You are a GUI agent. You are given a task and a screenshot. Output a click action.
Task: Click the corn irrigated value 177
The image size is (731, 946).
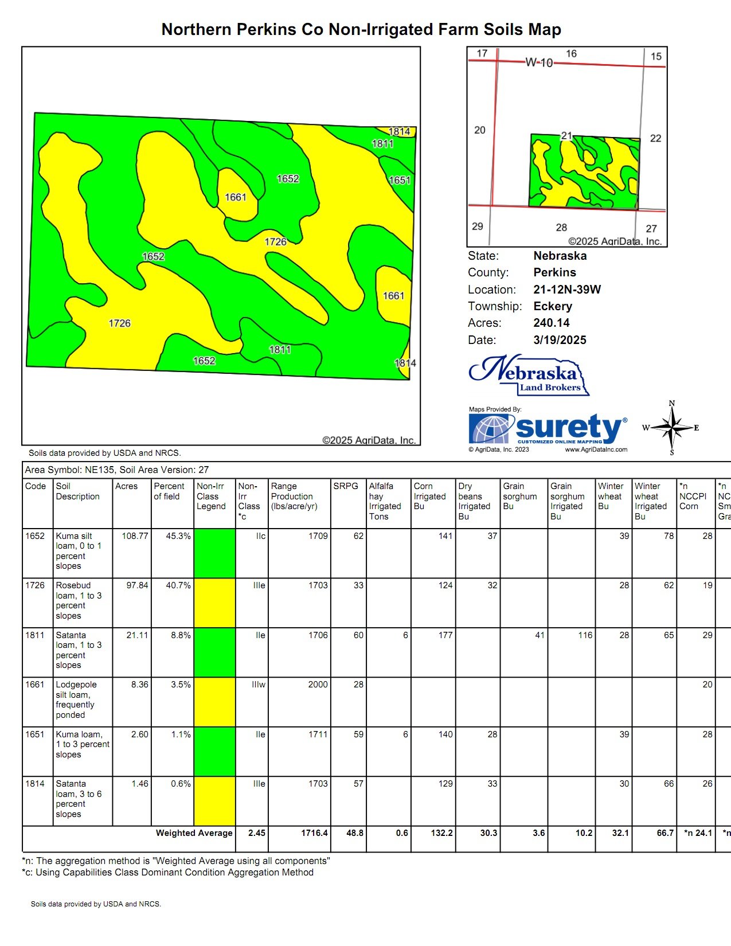445,635
